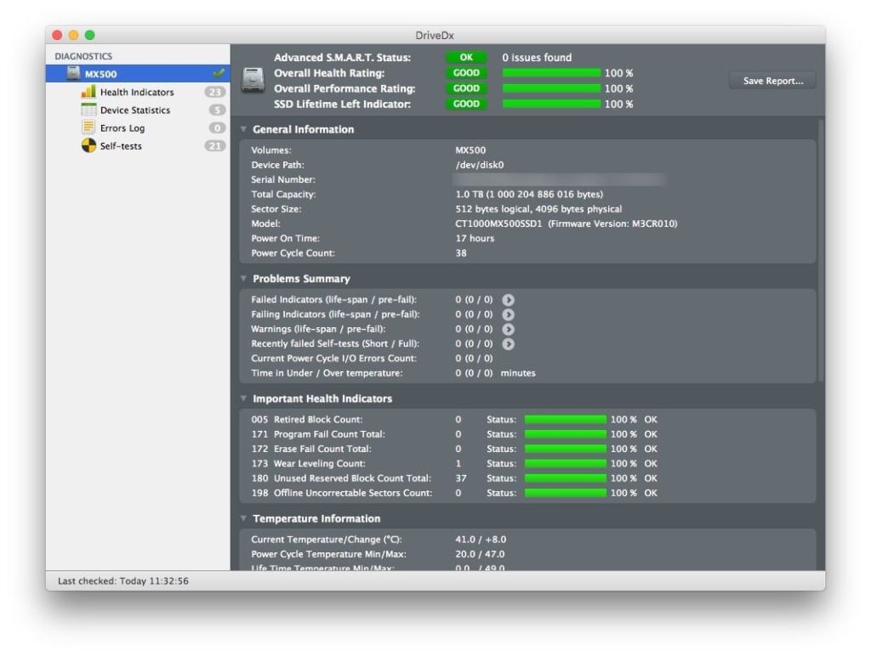This screenshot has width=871, height=656.
Task: Click the Device Path value /dev/disk0
Action: coord(480,165)
